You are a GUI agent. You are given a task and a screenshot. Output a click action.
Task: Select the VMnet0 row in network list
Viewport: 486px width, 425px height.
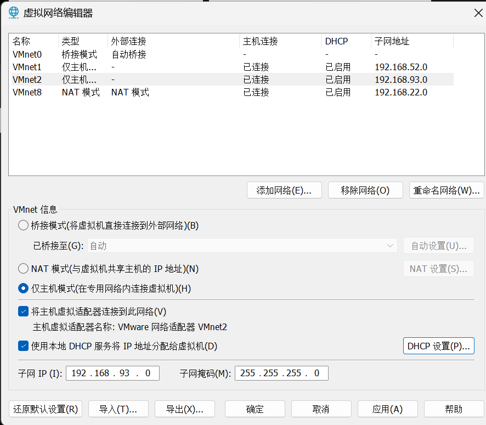pos(27,54)
